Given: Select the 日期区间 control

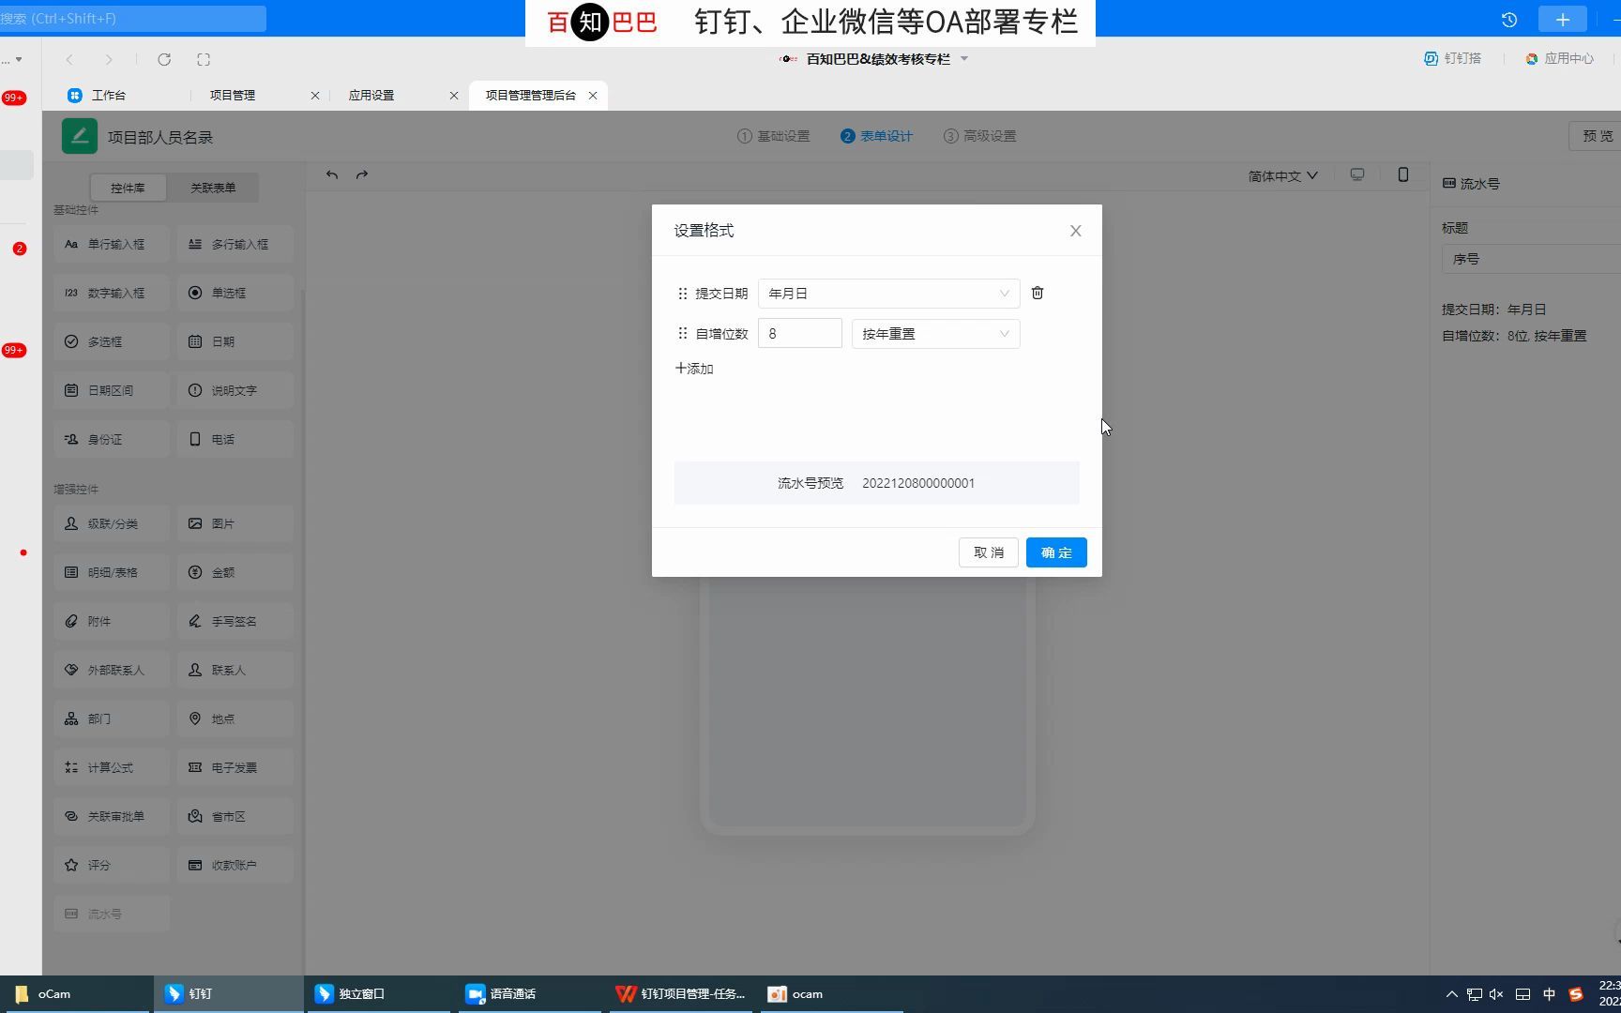Looking at the screenshot, I should pyautogui.click(x=112, y=390).
